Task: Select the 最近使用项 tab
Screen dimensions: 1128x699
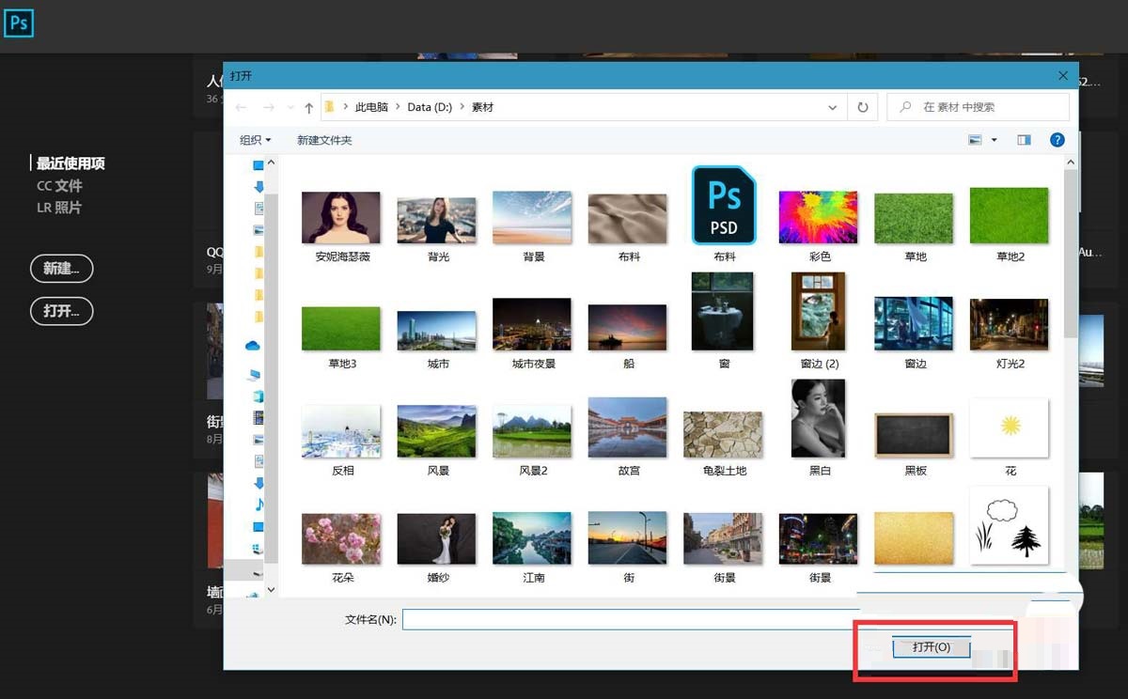Action: point(70,163)
